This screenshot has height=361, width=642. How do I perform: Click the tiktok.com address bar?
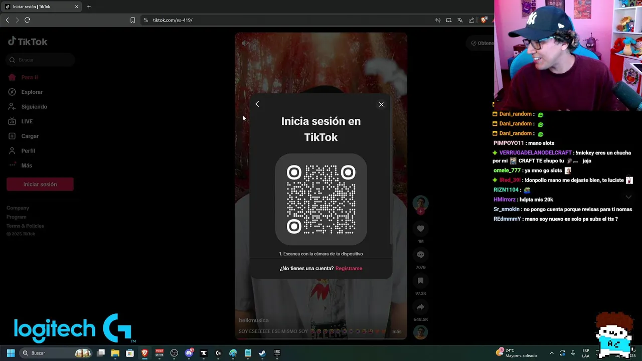286,20
